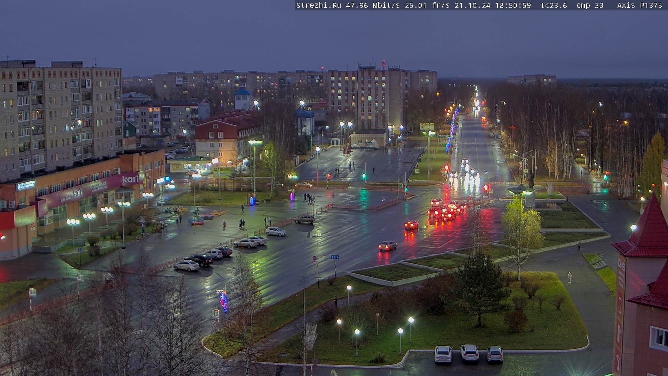Click the "Axis P1375" camera model text
Viewport: 668px width, 376px height.
[x=639, y=5]
